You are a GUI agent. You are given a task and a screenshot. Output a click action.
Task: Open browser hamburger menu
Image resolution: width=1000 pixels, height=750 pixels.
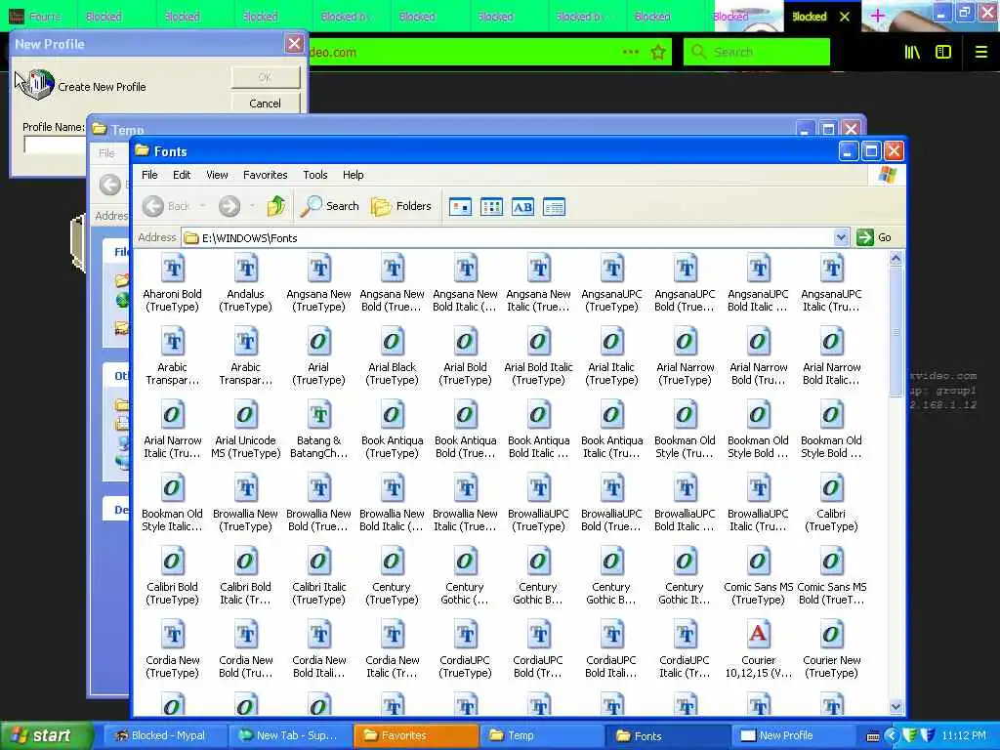[x=980, y=53]
